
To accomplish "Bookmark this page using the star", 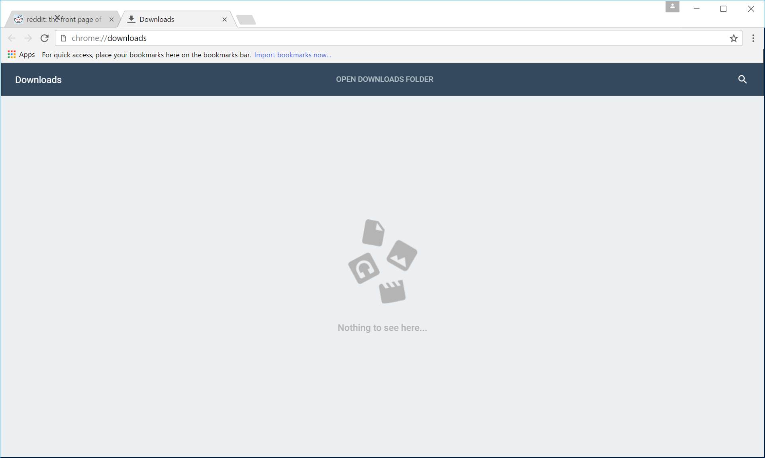I will pyautogui.click(x=734, y=38).
